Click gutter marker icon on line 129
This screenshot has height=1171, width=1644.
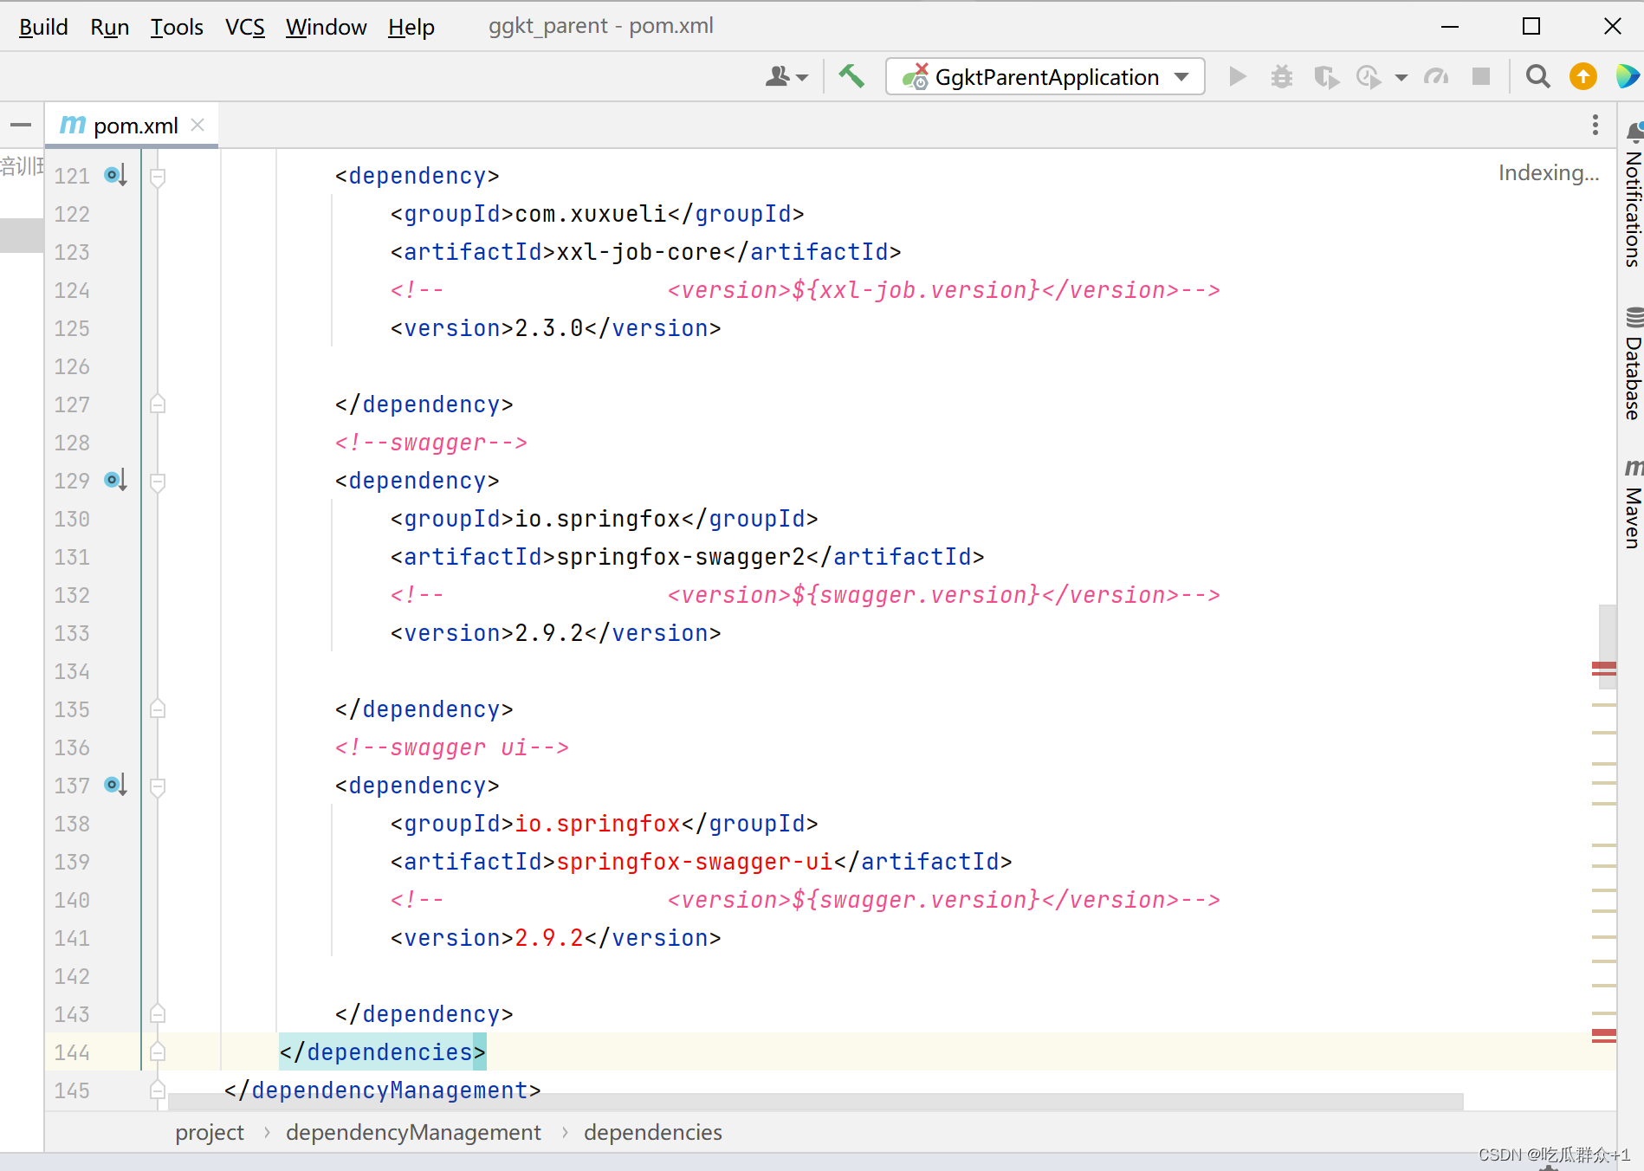point(115,481)
